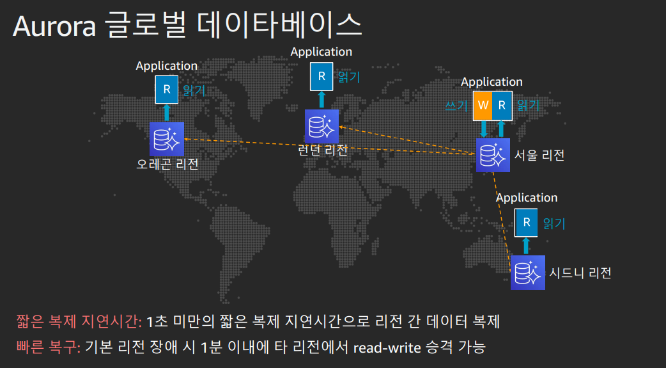666x368 pixels.
Task: Click the upward arrow above Oregon database
Action: click(x=166, y=113)
